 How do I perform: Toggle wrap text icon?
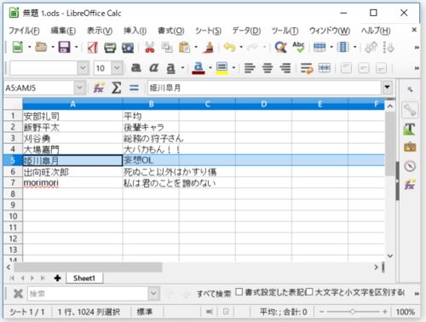(x=307, y=68)
